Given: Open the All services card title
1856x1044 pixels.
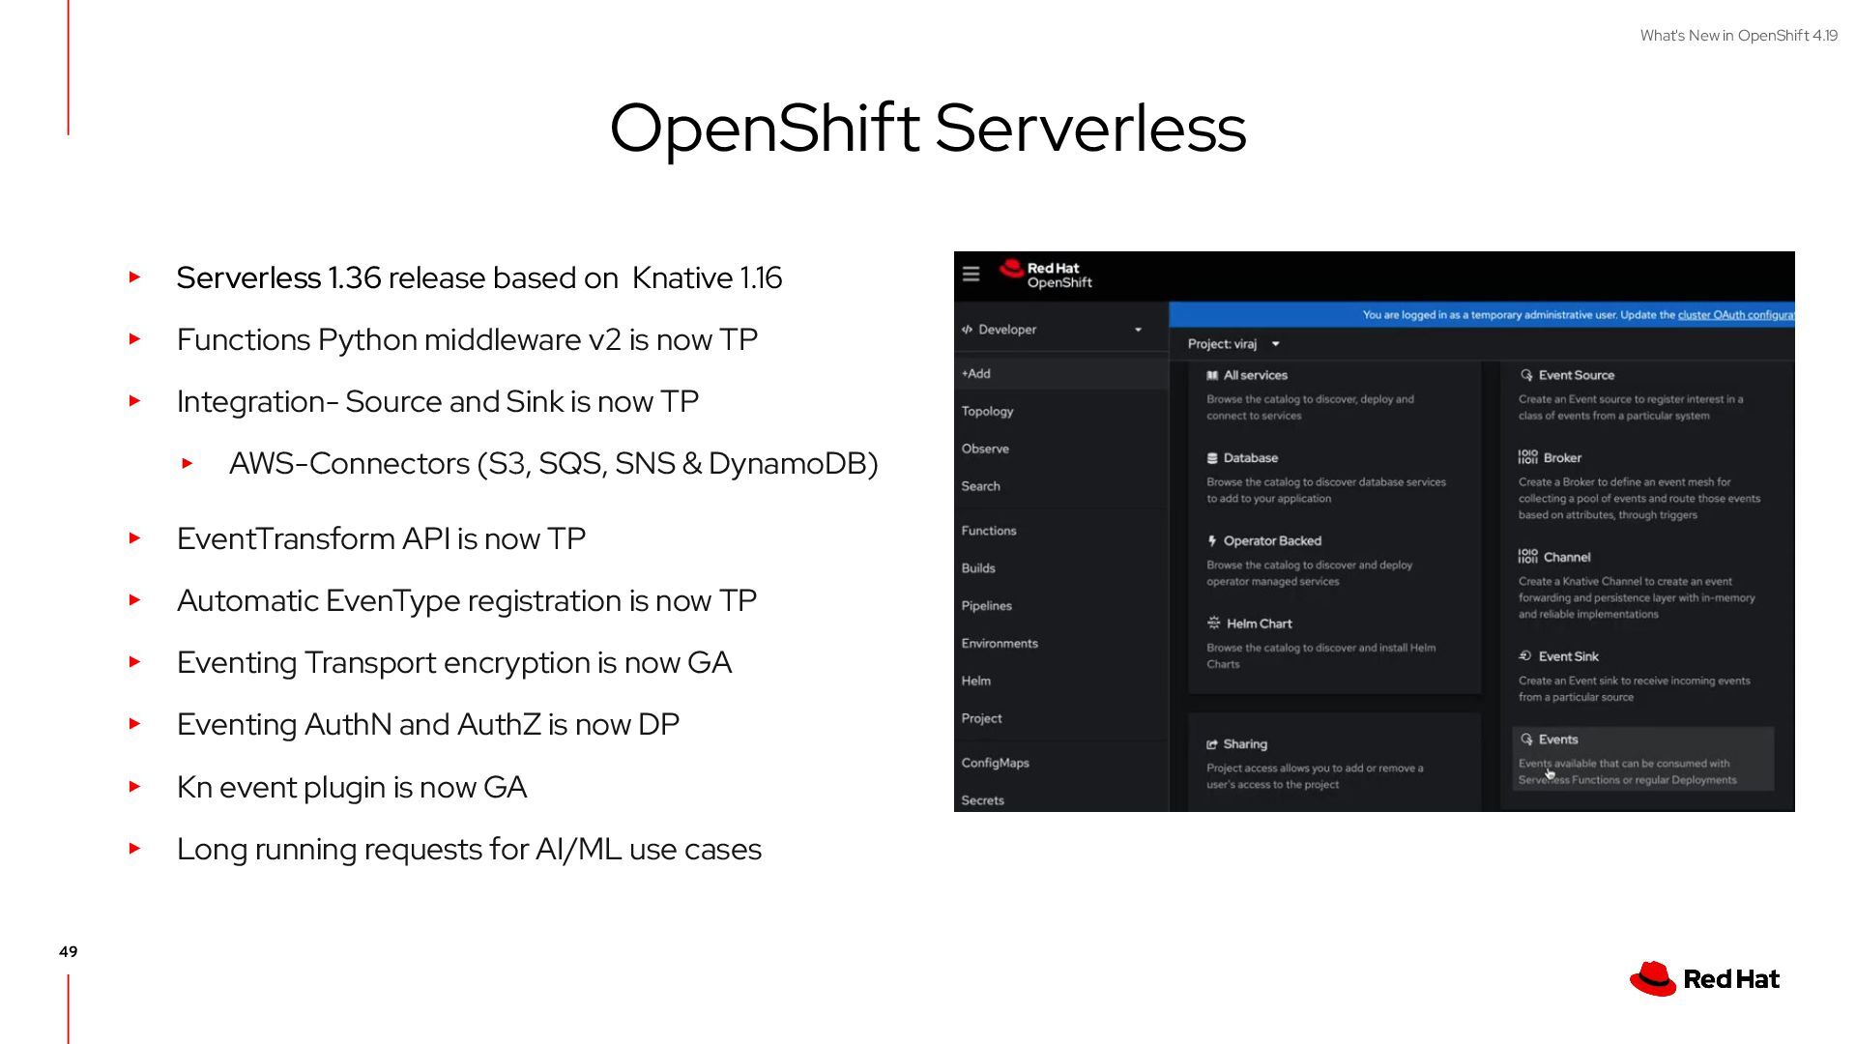Looking at the screenshot, I should 1255,375.
